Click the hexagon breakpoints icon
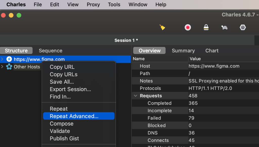This screenshot has height=147, width=259. (x=243, y=27)
